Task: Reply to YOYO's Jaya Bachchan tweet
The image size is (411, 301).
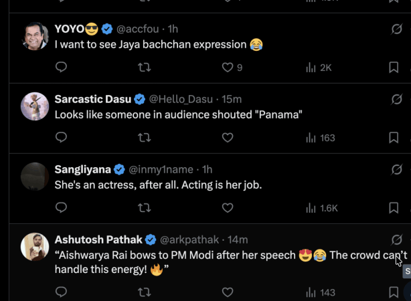Action: [x=61, y=67]
